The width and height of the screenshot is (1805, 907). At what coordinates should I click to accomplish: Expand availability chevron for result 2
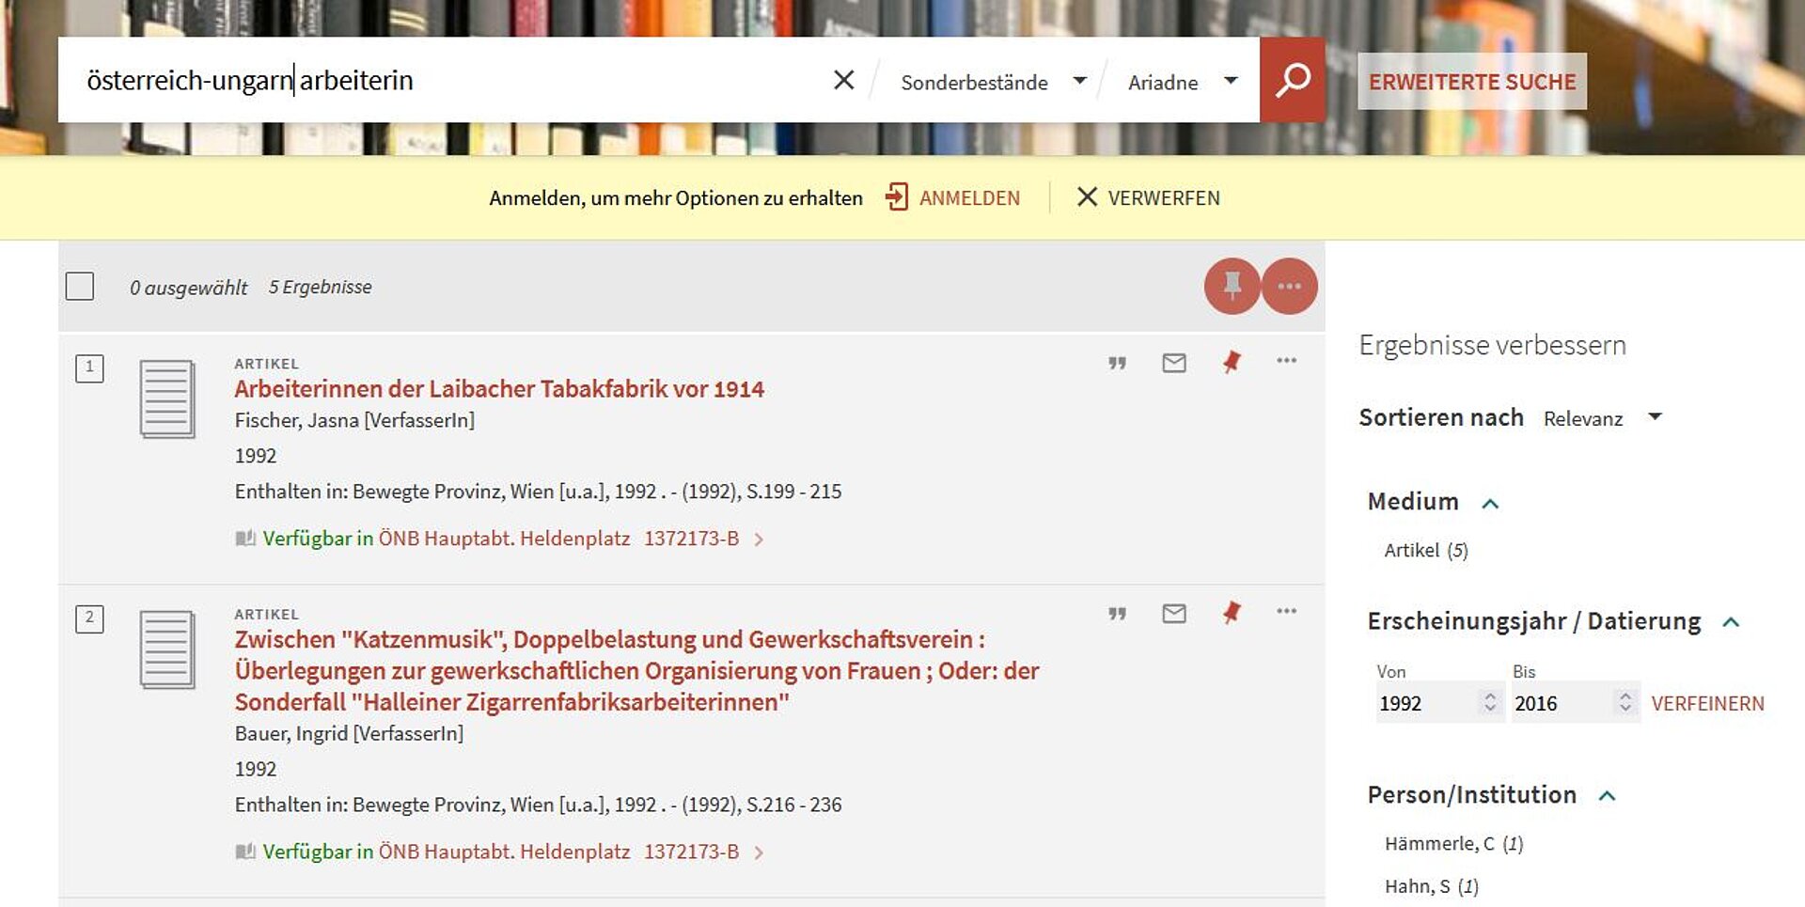pyautogui.click(x=759, y=852)
